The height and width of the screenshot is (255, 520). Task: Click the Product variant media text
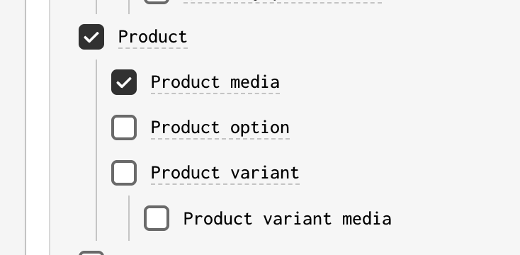point(288,219)
